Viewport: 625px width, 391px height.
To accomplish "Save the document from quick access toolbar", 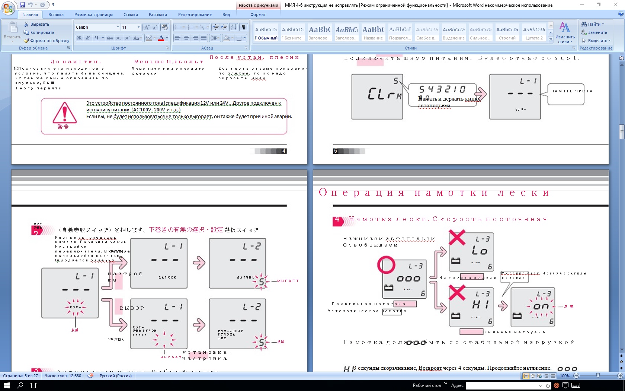I will [22, 5].
